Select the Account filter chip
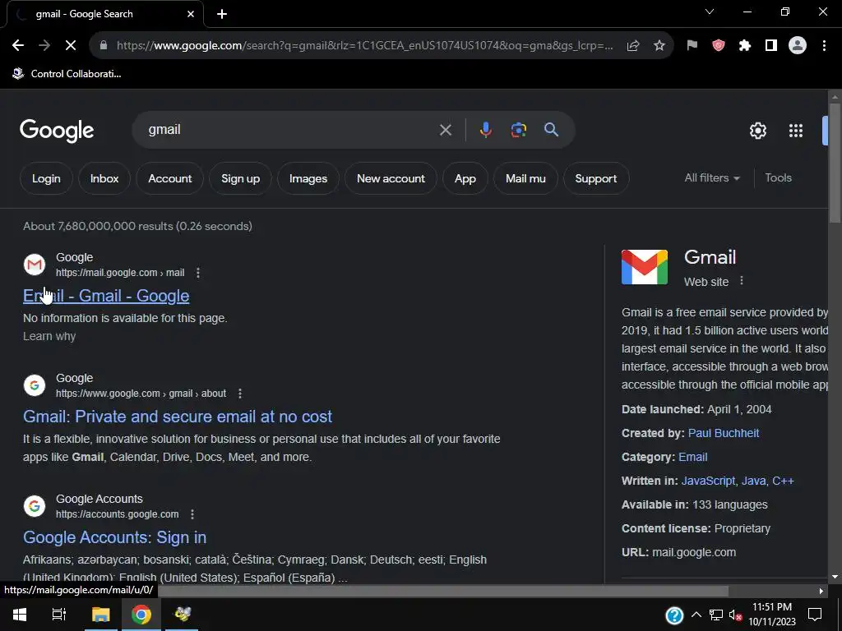This screenshot has height=631, width=842. pyautogui.click(x=169, y=178)
